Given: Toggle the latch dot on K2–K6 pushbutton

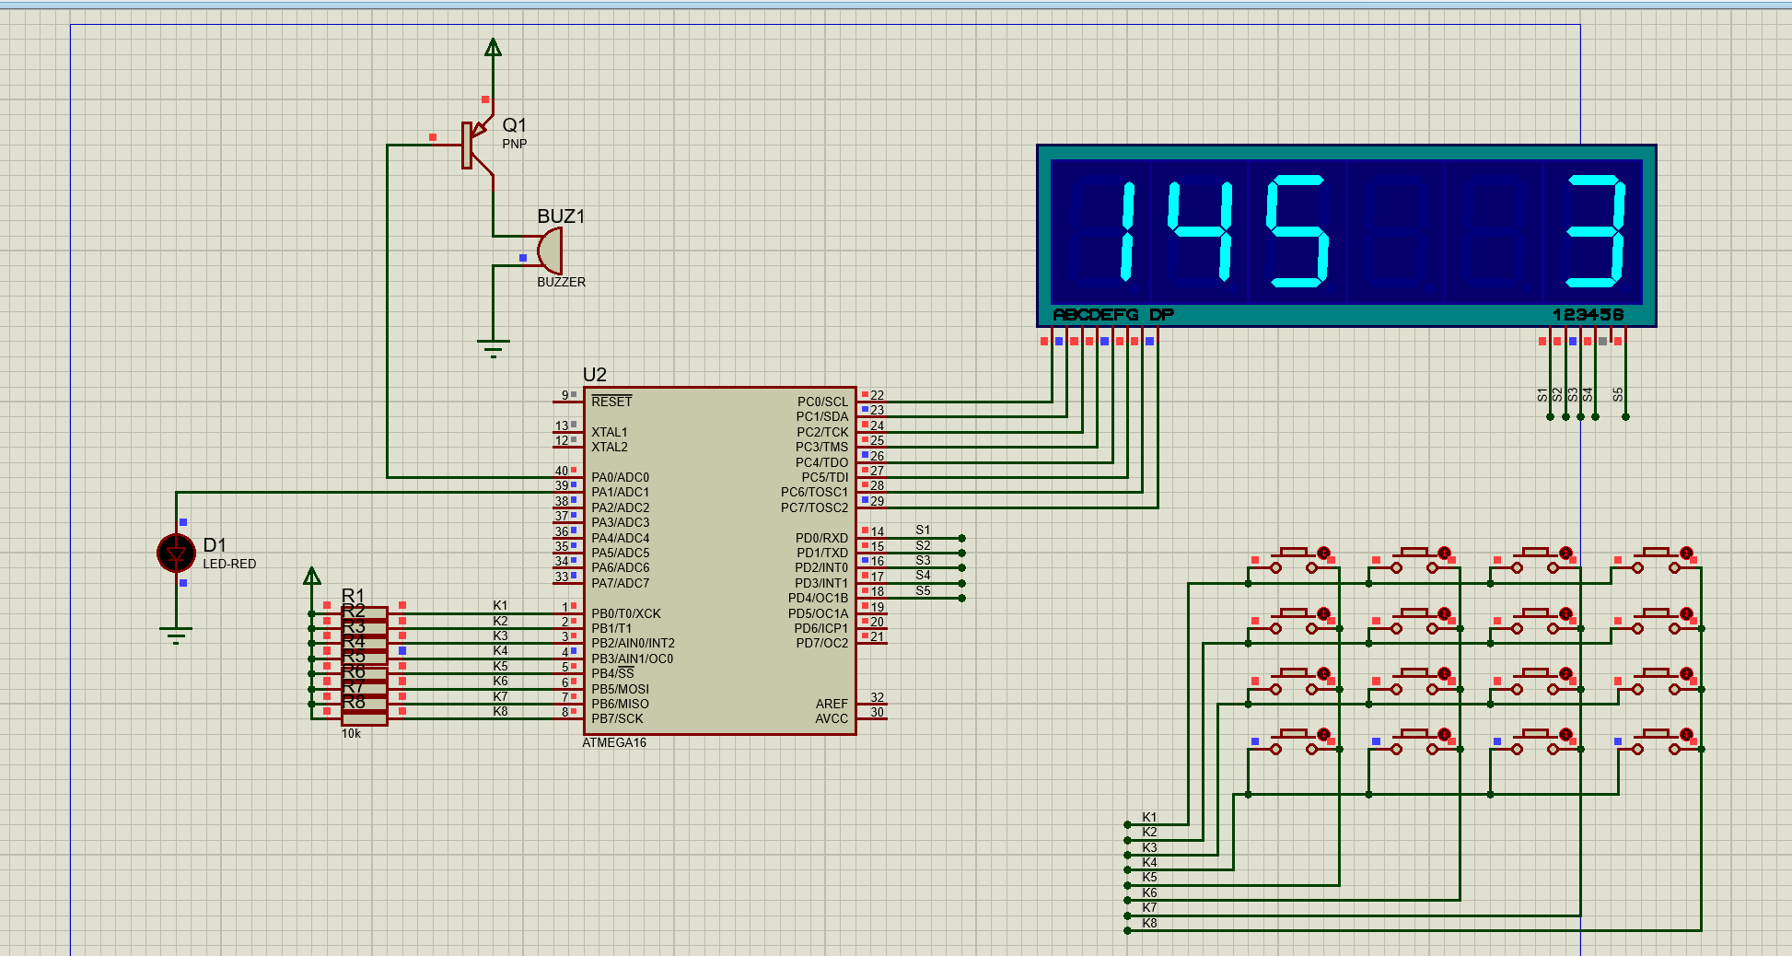Looking at the screenshot, I should (x=1444, y=613).
